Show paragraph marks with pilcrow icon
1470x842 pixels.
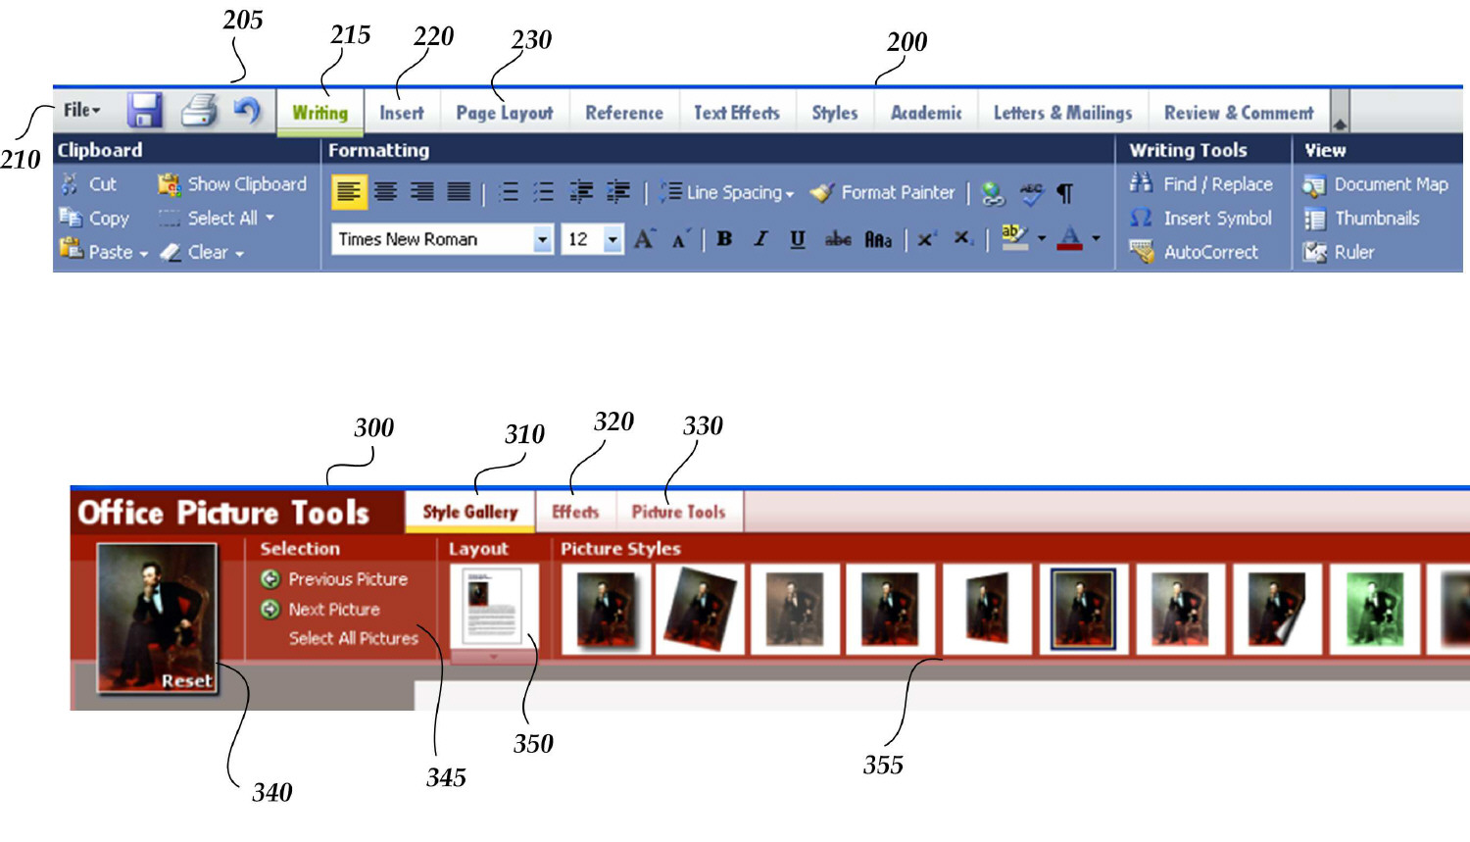(x=1064, y=194)
